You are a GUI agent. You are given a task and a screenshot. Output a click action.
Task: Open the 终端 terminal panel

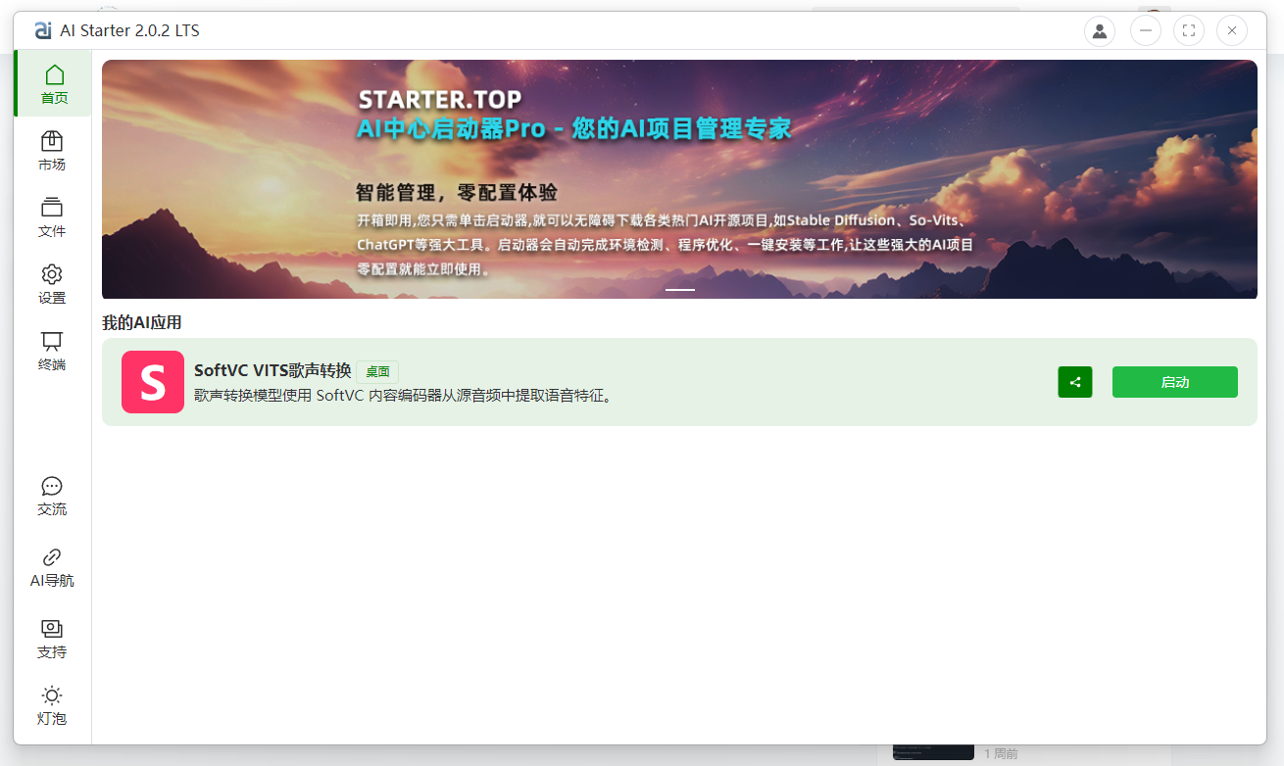click(x=52, y=351)
